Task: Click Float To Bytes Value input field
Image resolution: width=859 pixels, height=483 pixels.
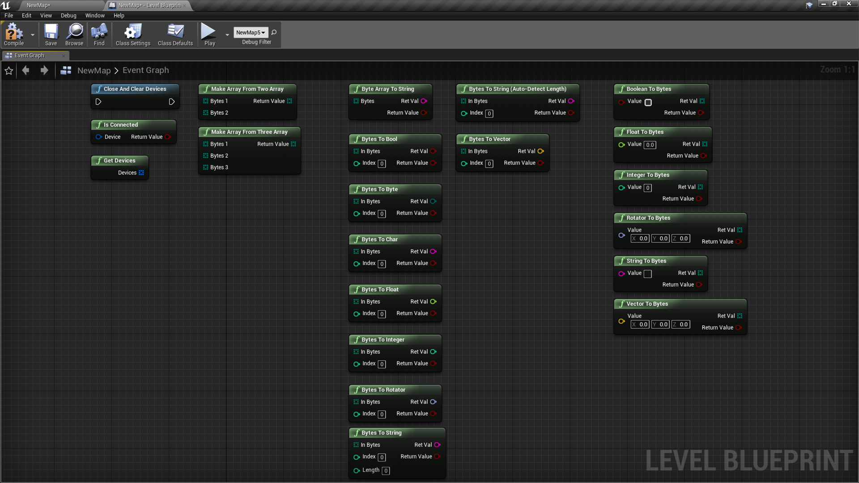Action: [650, 145]
